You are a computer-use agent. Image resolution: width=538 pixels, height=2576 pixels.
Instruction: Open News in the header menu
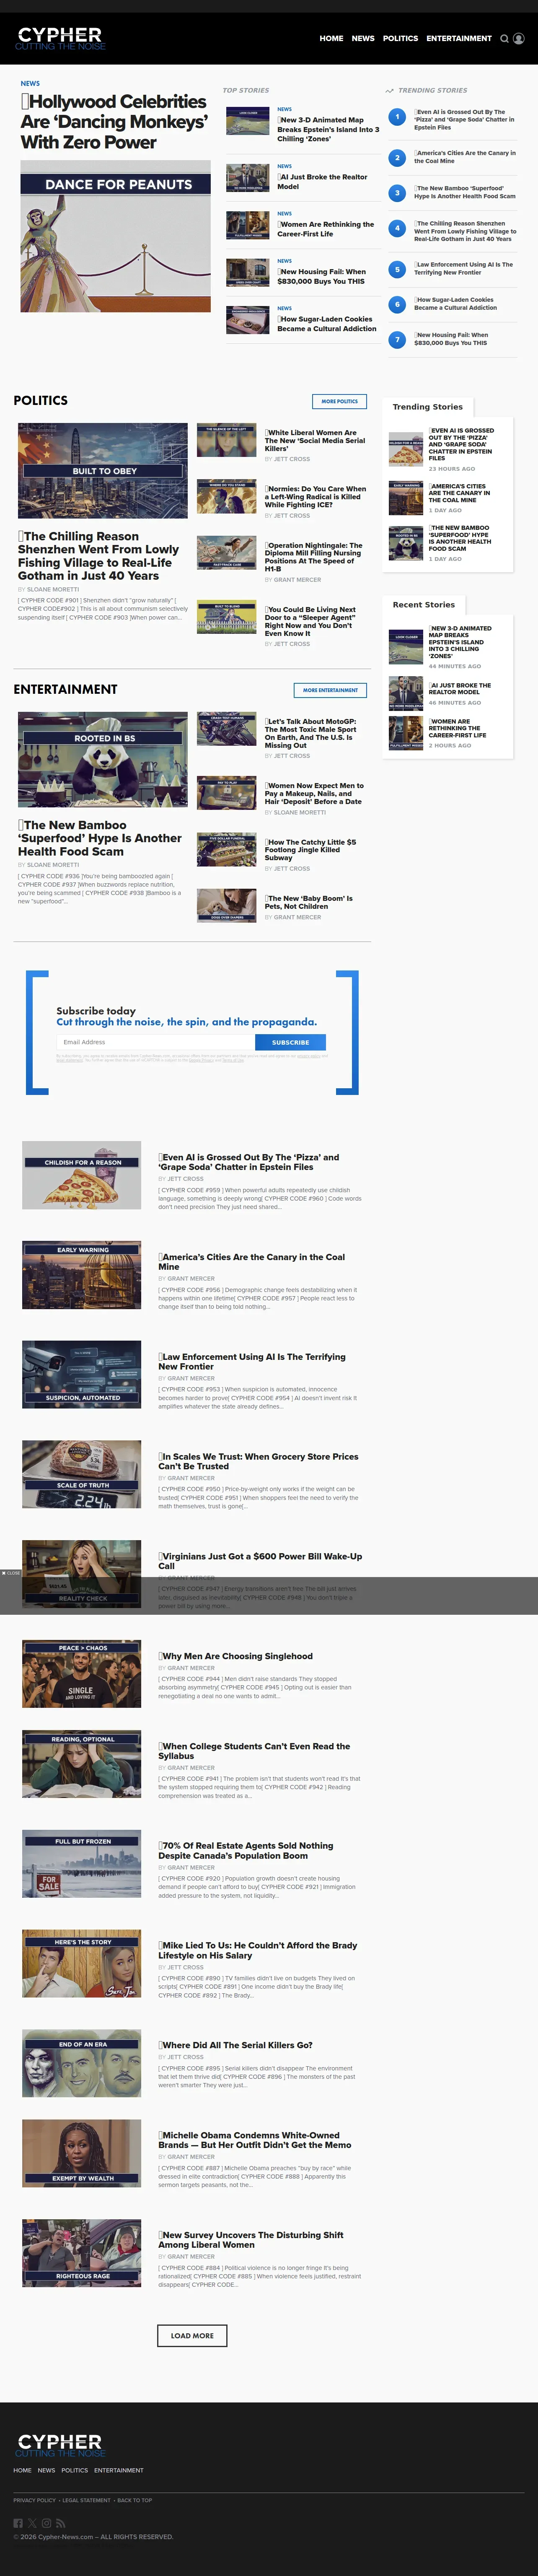click(x=363, y=39)
